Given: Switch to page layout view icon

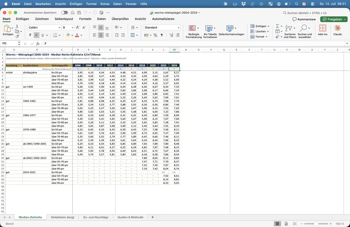Looking at the screenshot, I should coord(286,224).
